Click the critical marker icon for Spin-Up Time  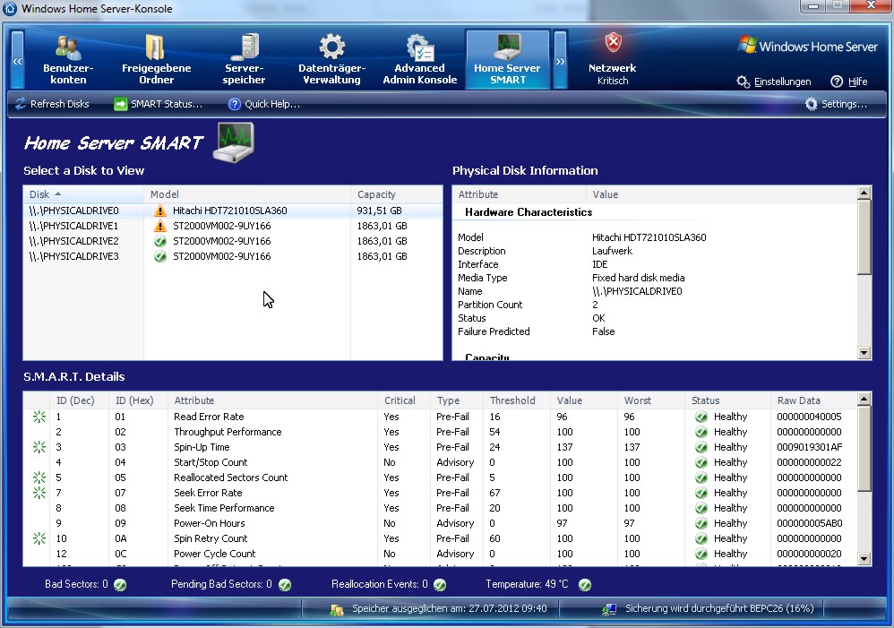click(39, 447)
